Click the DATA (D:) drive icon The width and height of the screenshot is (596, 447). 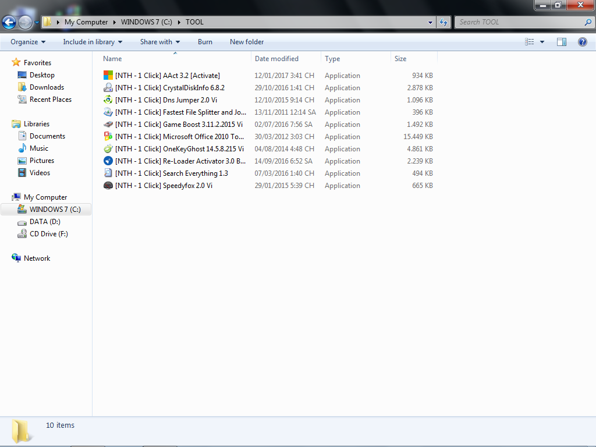click(23, 222)
